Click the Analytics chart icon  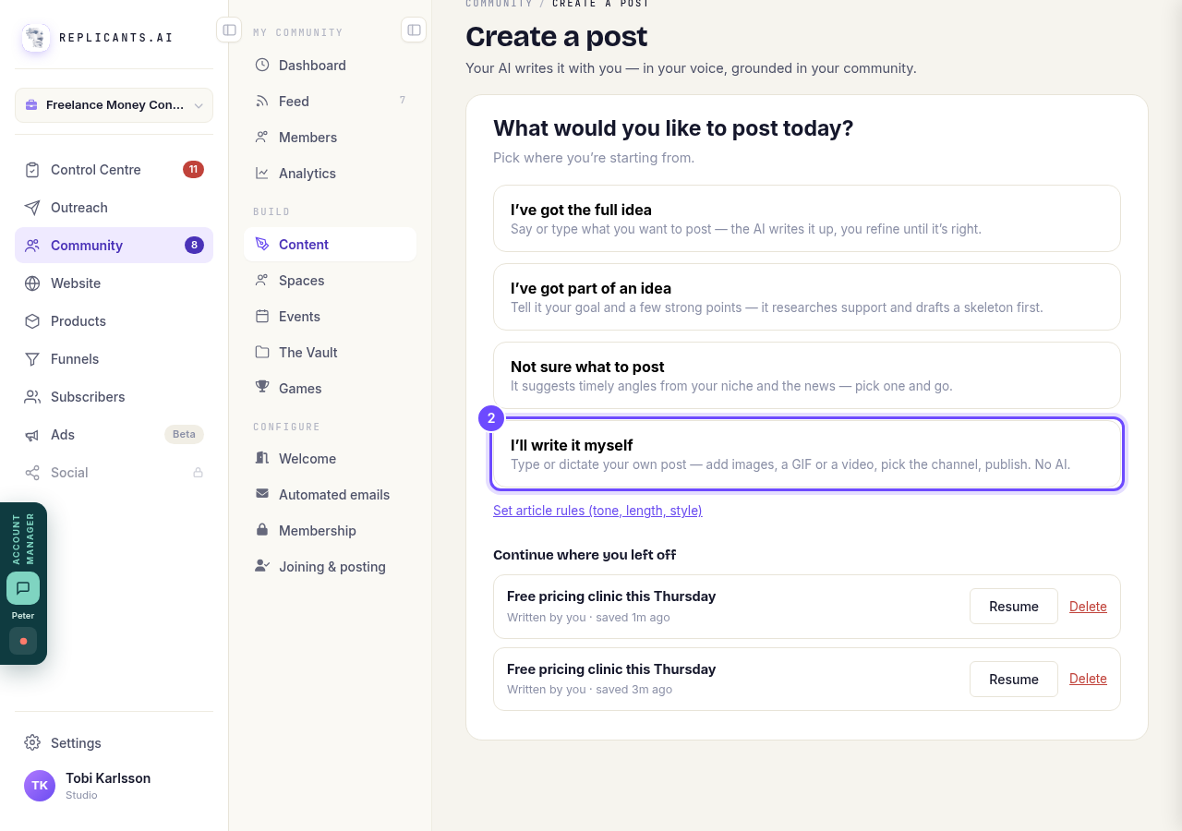click(x=262, y=174)
